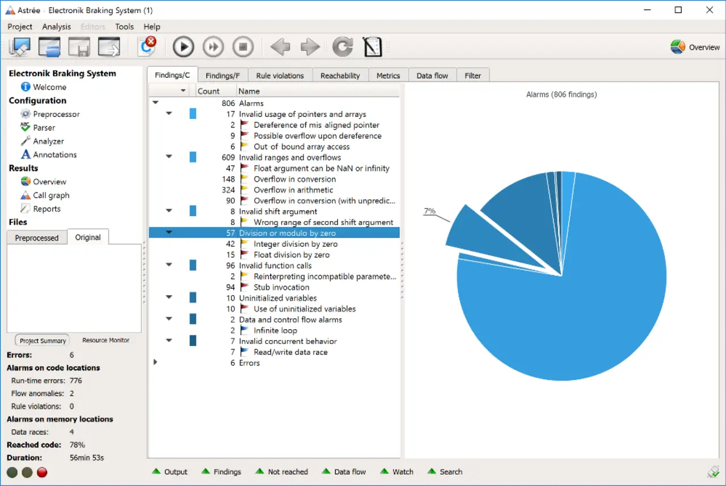This screenshot has height=486, width=726.
Task: Click the Resource Monitor button
Action: pyautogui.click(x=105, y=340)
